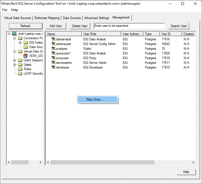Click user ID 16542 cell
The height and width of the screenshot is (184, 202).
coord(166,44)
